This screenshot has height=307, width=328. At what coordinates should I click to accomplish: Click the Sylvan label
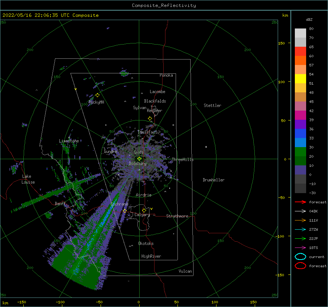tap(140, 108)
